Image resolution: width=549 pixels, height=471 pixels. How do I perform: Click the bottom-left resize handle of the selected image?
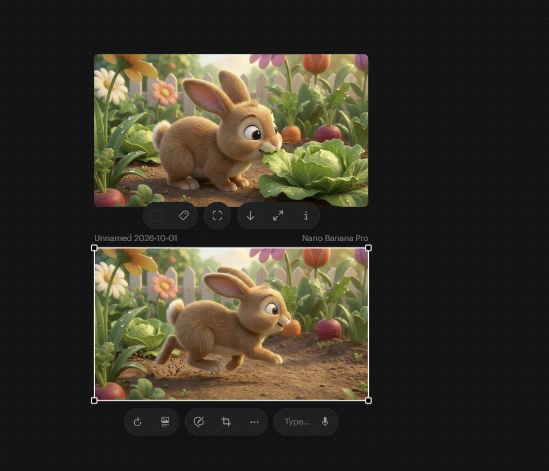(x=94, y=400)
